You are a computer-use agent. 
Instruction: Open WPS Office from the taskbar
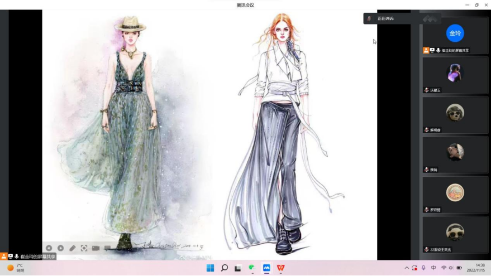pos(280,268)
